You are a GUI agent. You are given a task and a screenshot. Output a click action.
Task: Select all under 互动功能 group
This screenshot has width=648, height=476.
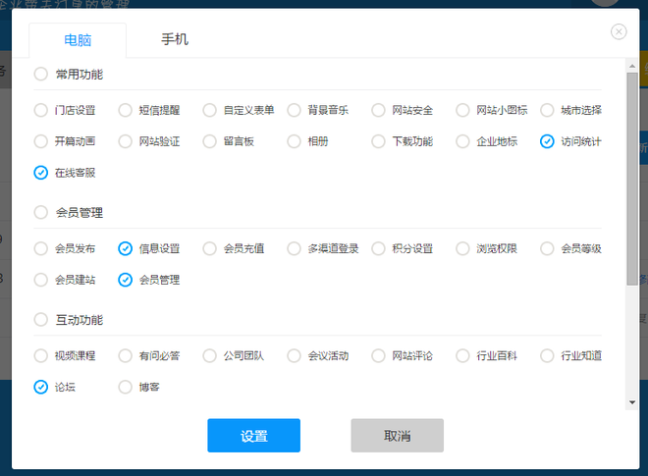(40, 320)
